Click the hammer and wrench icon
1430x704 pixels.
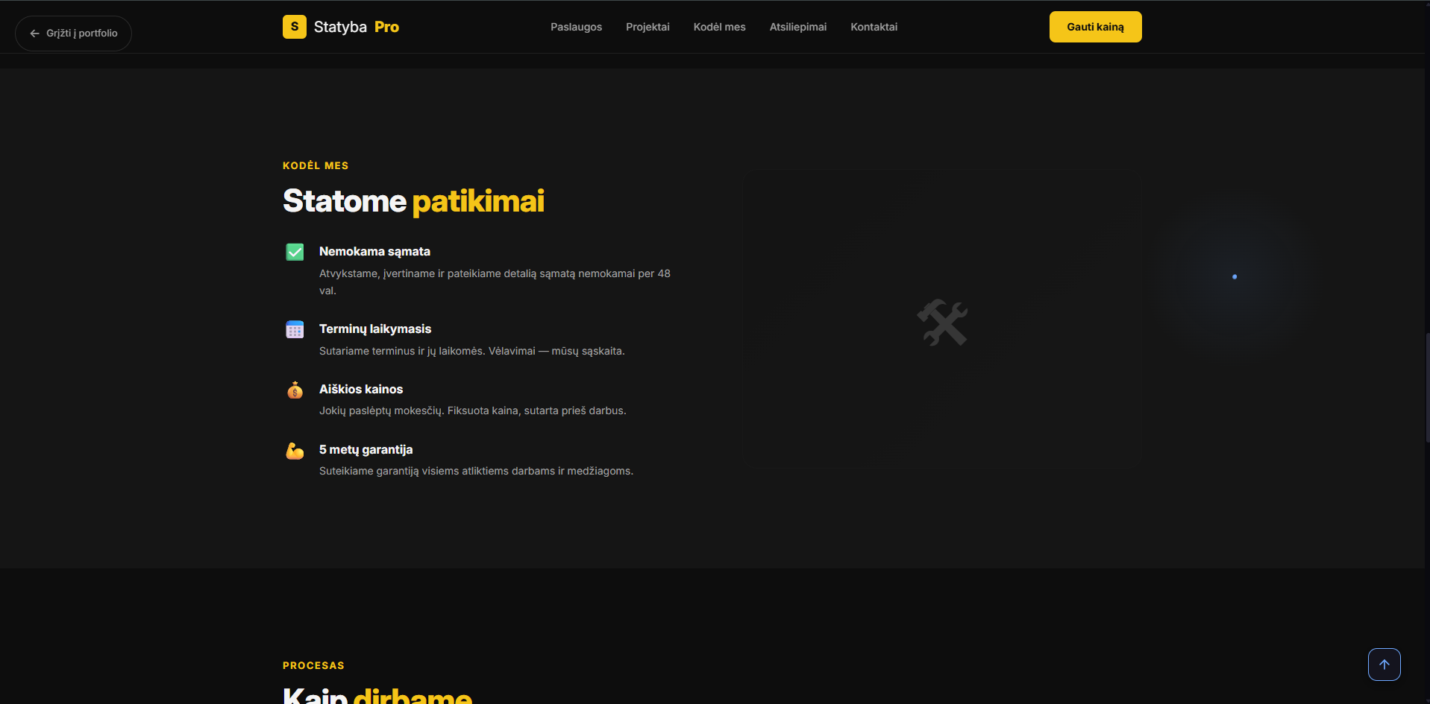(941, 323)
